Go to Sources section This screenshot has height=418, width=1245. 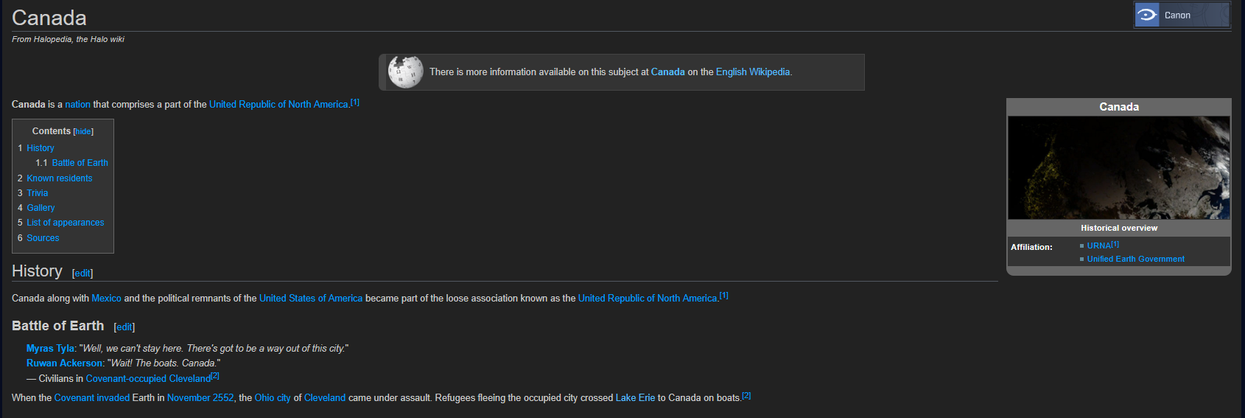(x=43, y=238)
